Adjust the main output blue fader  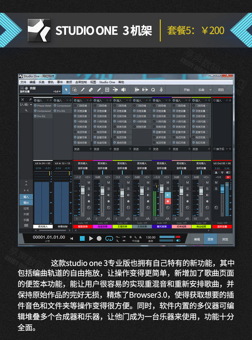click(222, 189)
